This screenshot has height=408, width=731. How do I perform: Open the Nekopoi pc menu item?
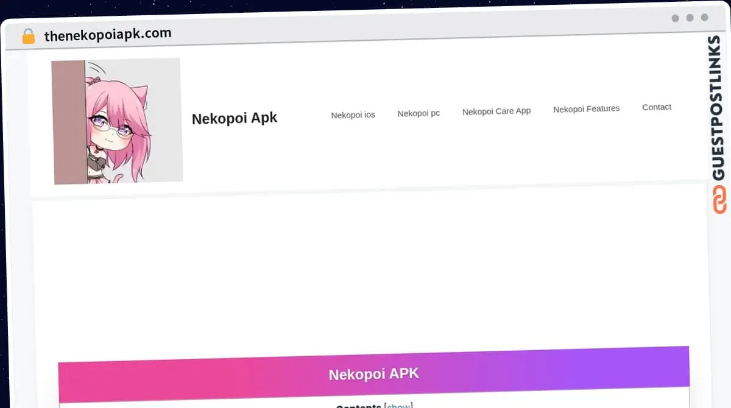click(418, 113)
